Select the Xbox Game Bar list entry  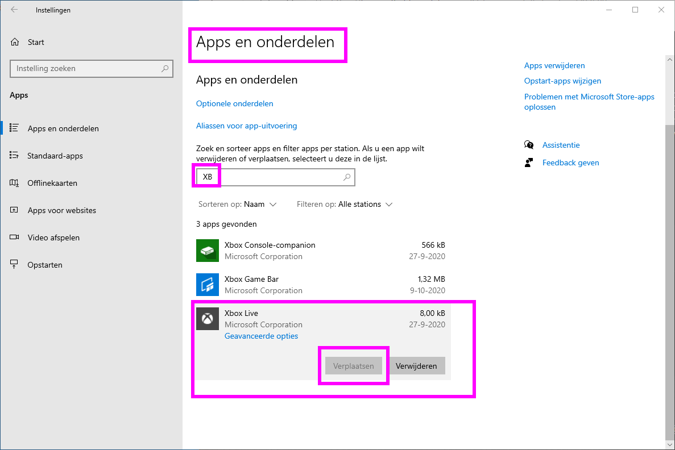(321, 284)
